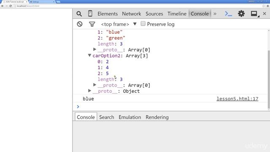
Task: Open the drawer Emulation tab
Action: (130, 117)
